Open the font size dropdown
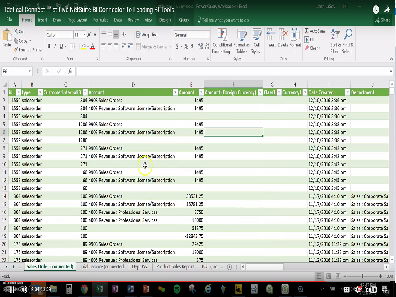The image size is (396, 297). coord(84,34)
